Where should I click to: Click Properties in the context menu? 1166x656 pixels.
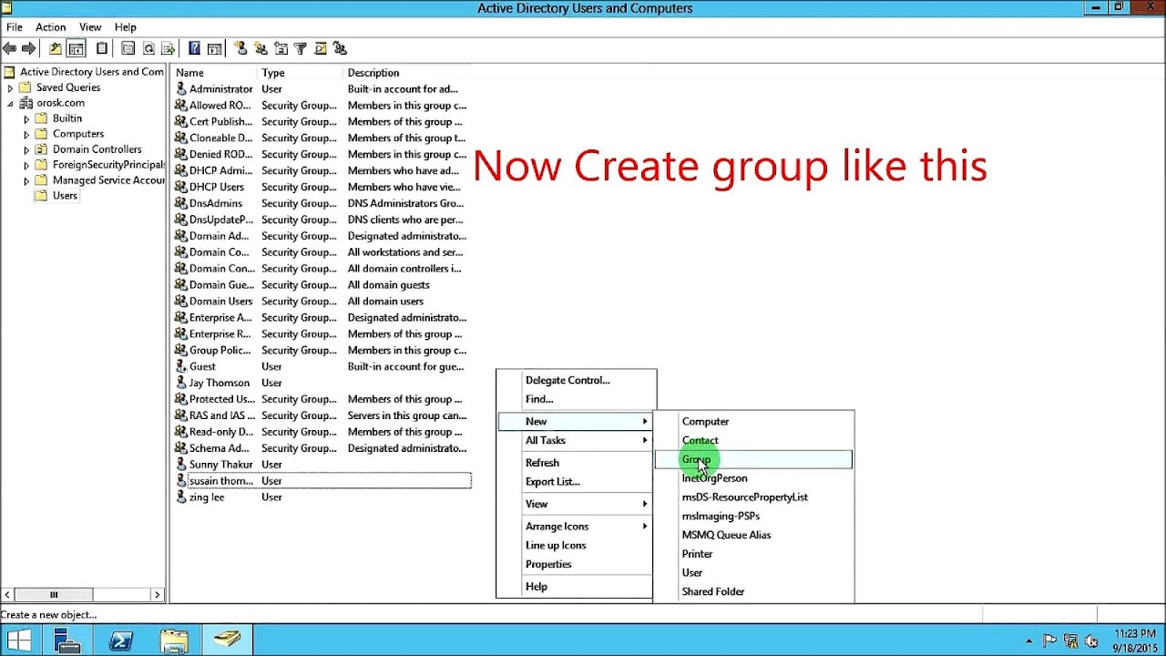[x=548, y=564]
